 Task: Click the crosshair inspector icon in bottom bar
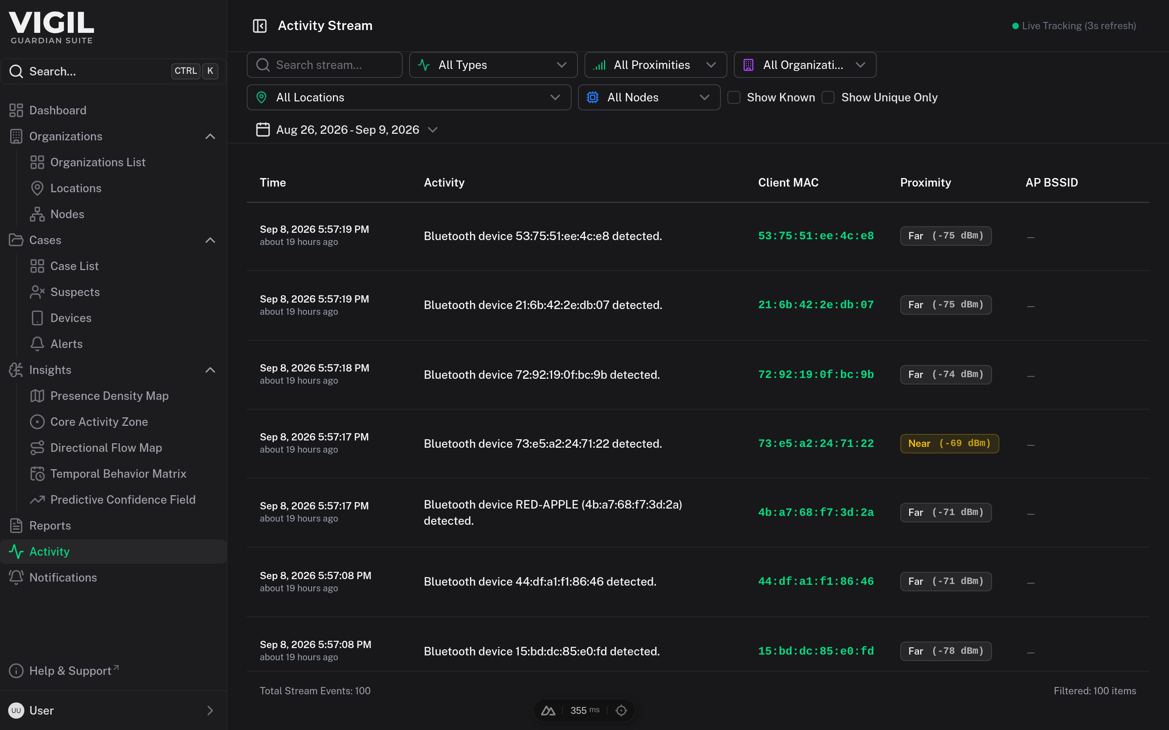[x=621, y=710]
